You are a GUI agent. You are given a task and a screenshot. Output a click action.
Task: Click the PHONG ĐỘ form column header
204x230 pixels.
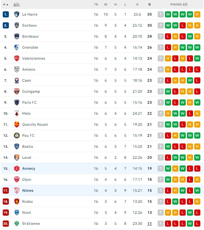(179, 5)
